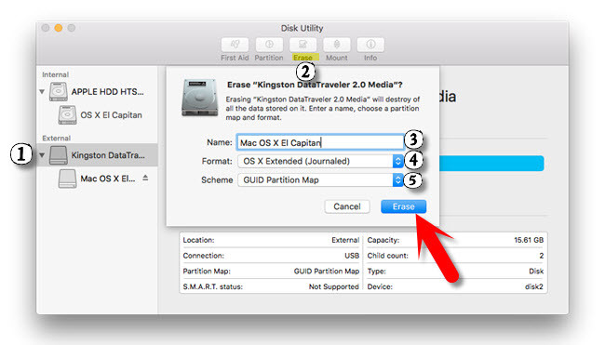Click the Child count value 2
This screenshot has width=605, height=345.
(x=542, y=256)
